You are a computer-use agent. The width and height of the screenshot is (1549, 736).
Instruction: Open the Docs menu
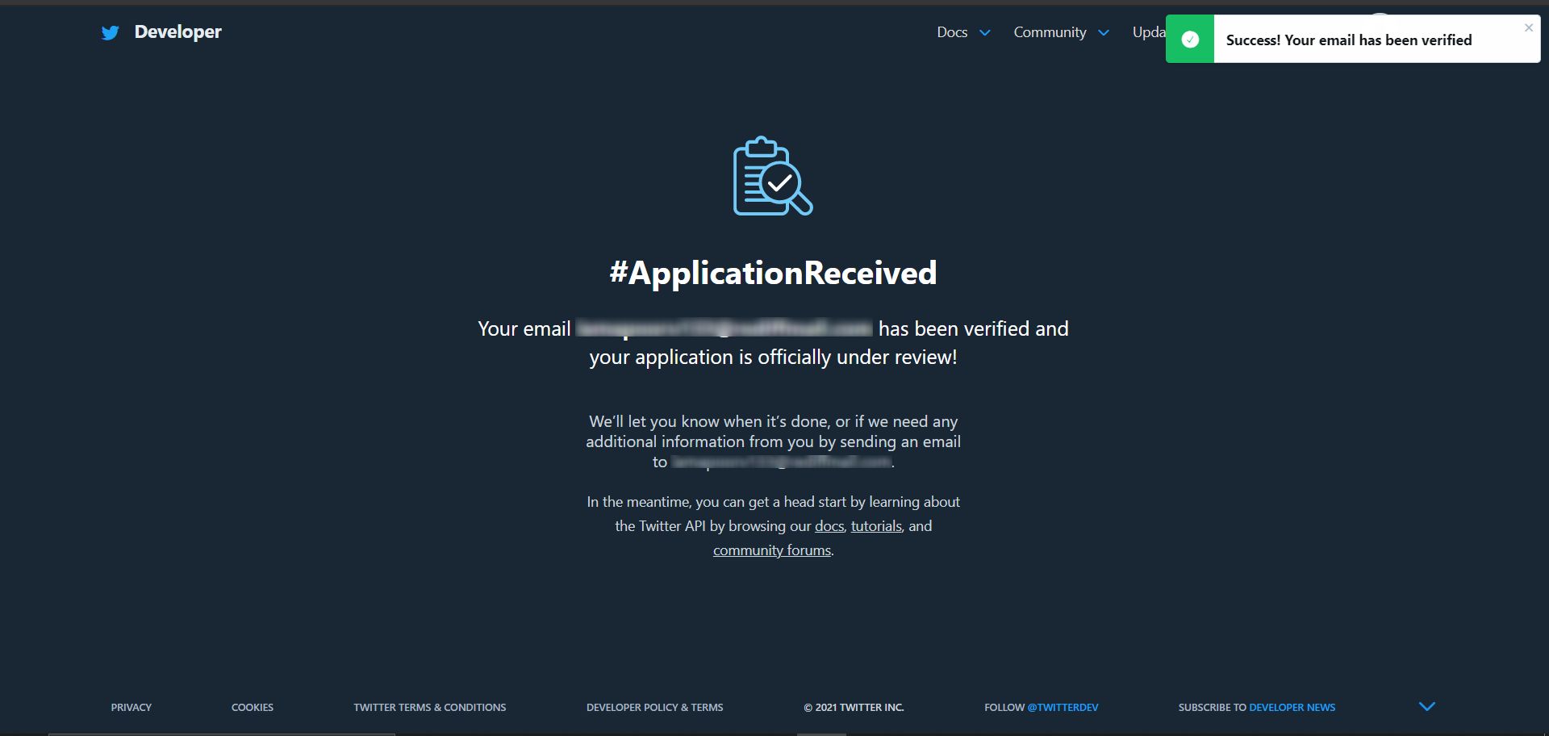pyautogui.click(x=952, y=32)
